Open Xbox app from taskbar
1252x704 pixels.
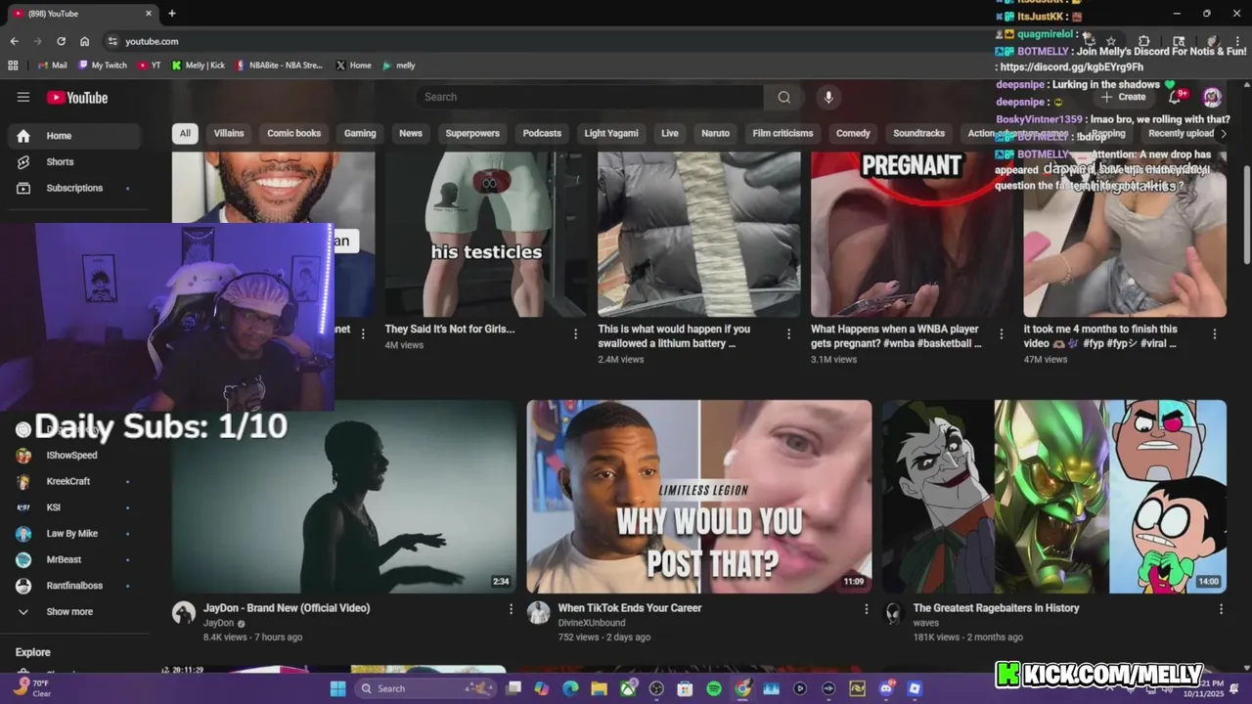pos(628,688)
